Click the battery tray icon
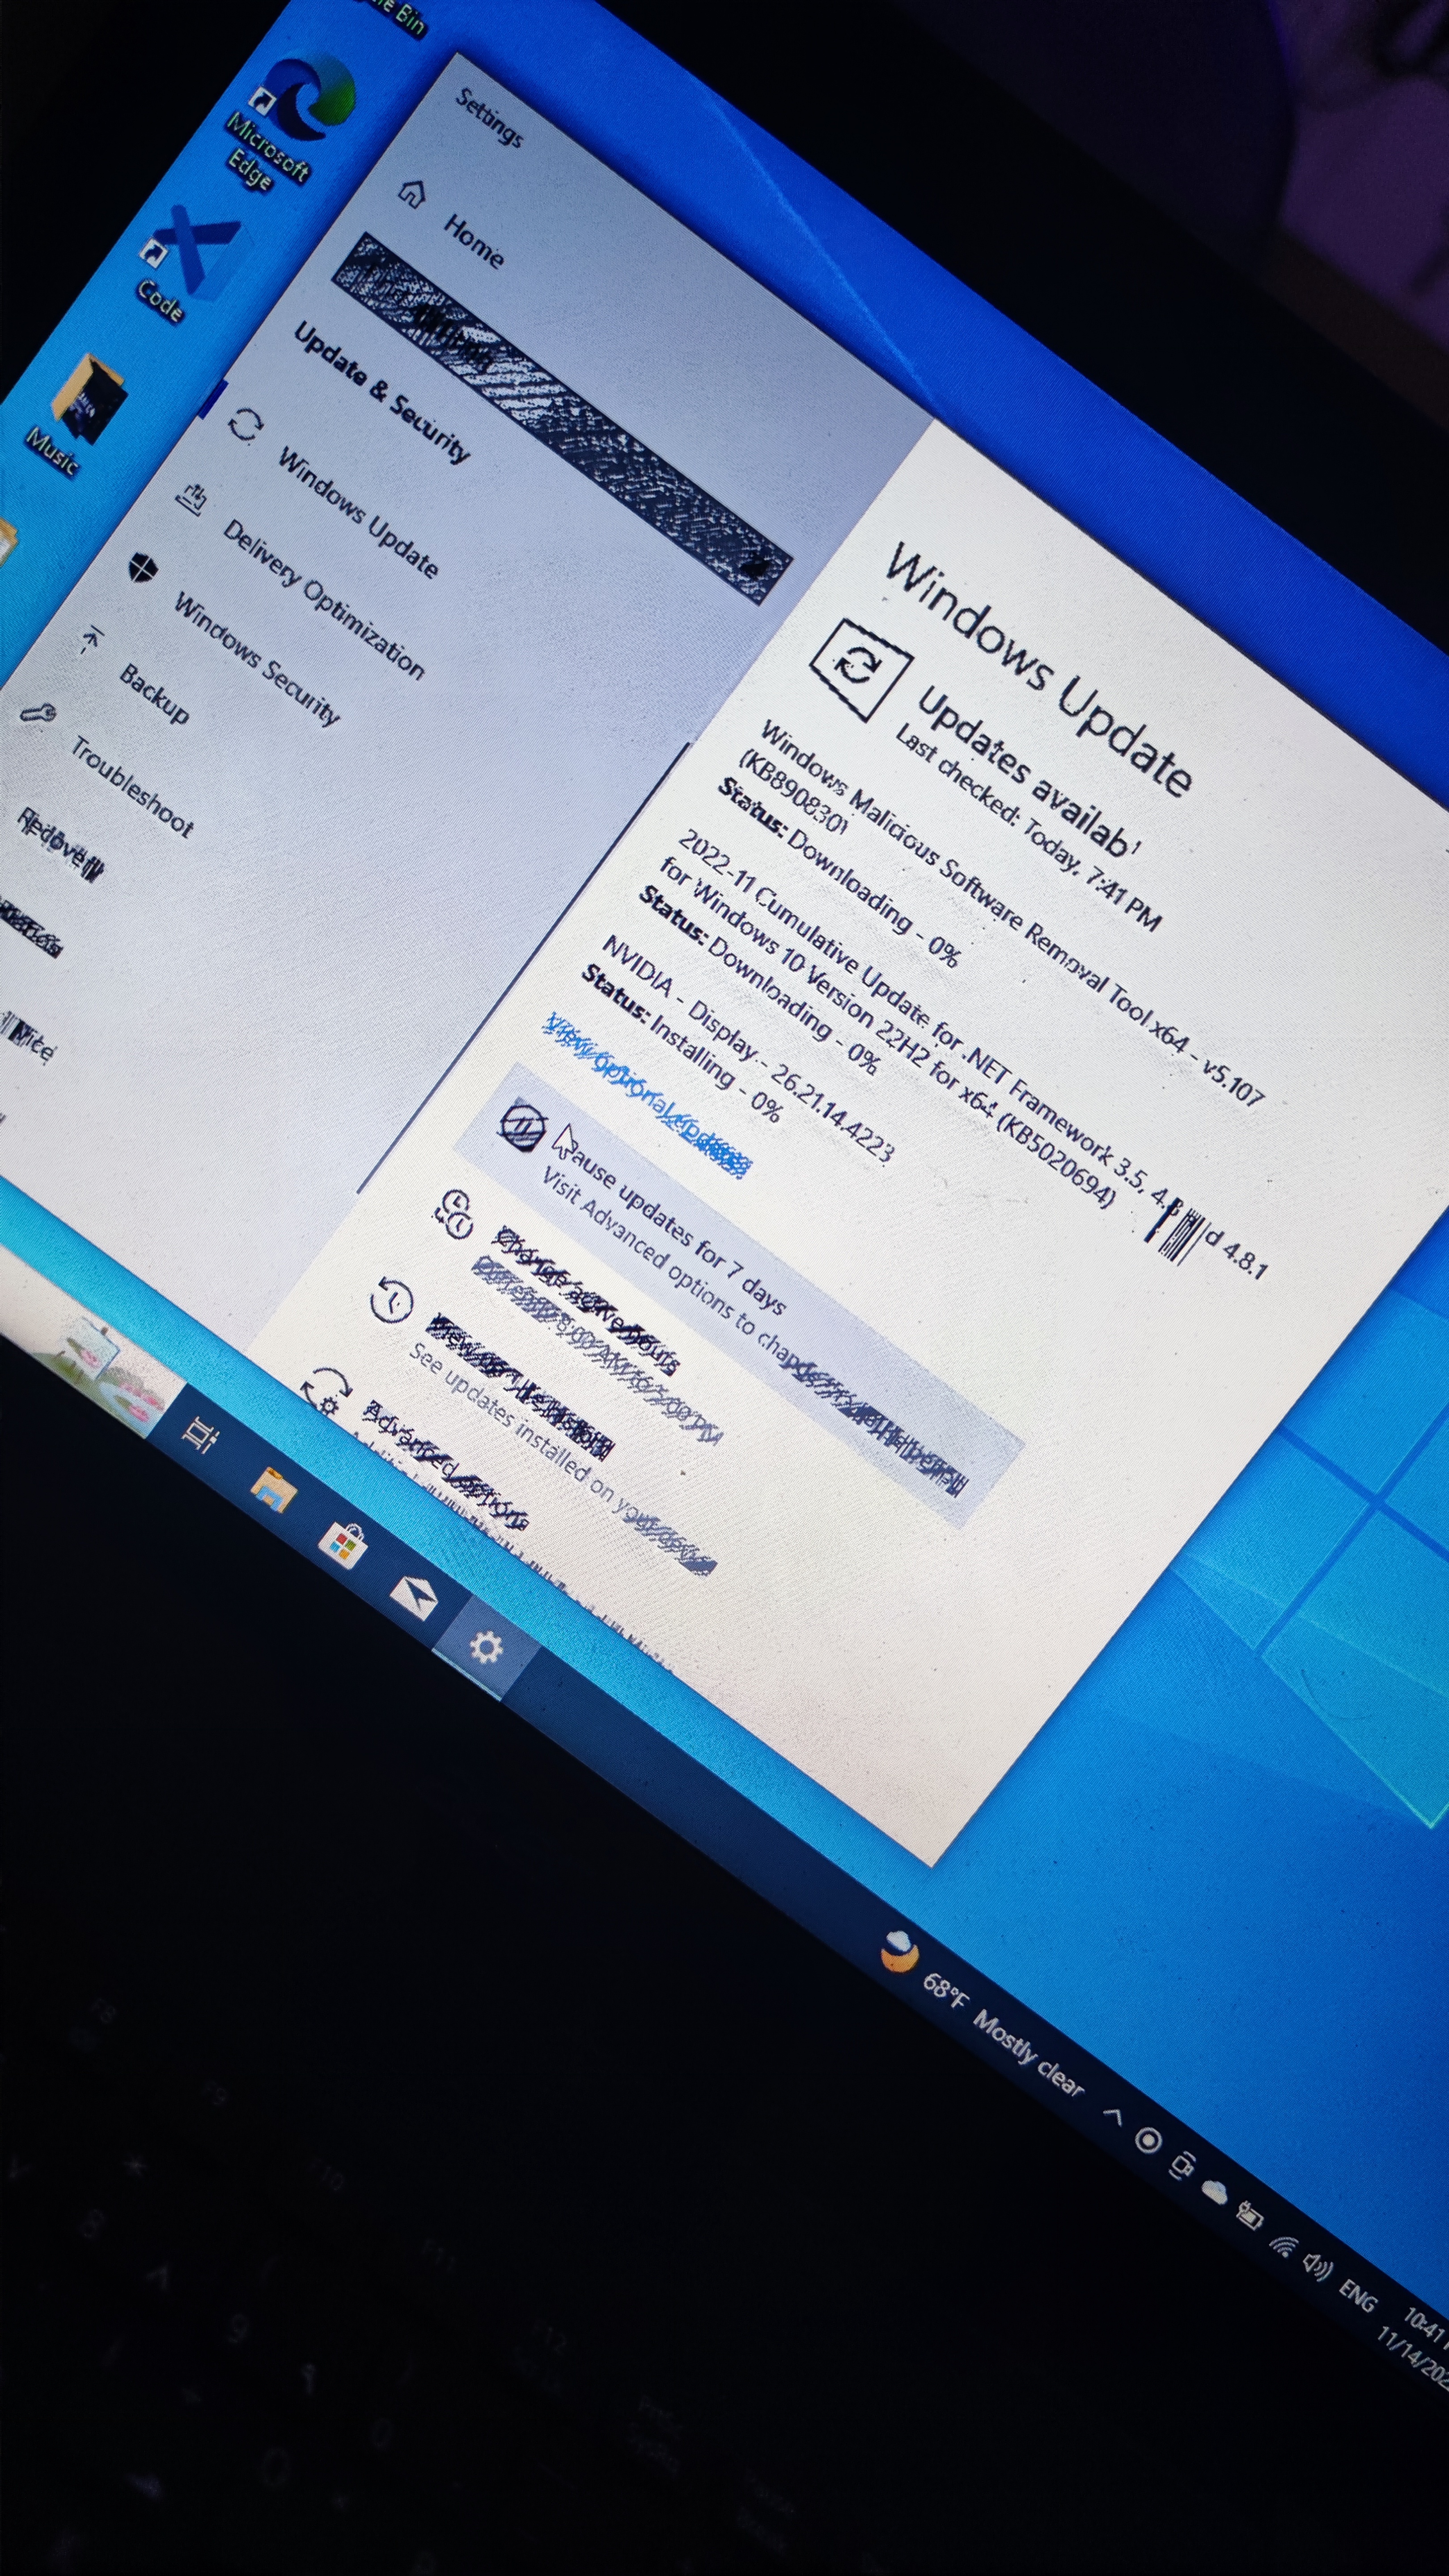This screenshot has width=1449, height=2576. tap(1249, 2216)
